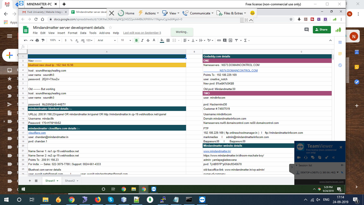
Task: Open Skype from the Windows taskbar
Action: 111,200
